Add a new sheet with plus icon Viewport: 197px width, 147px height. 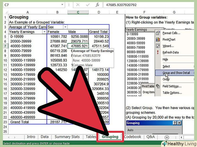point(167,137)
